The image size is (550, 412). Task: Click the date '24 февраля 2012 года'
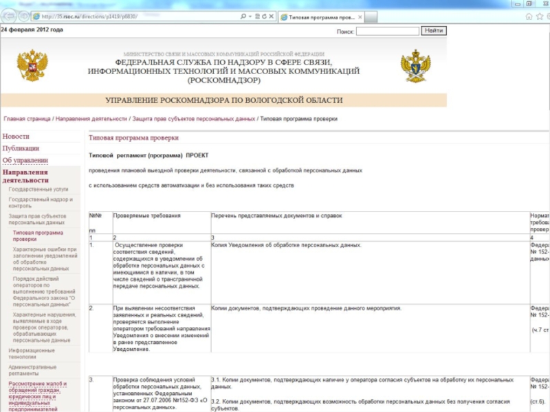(x=32, y=30)
